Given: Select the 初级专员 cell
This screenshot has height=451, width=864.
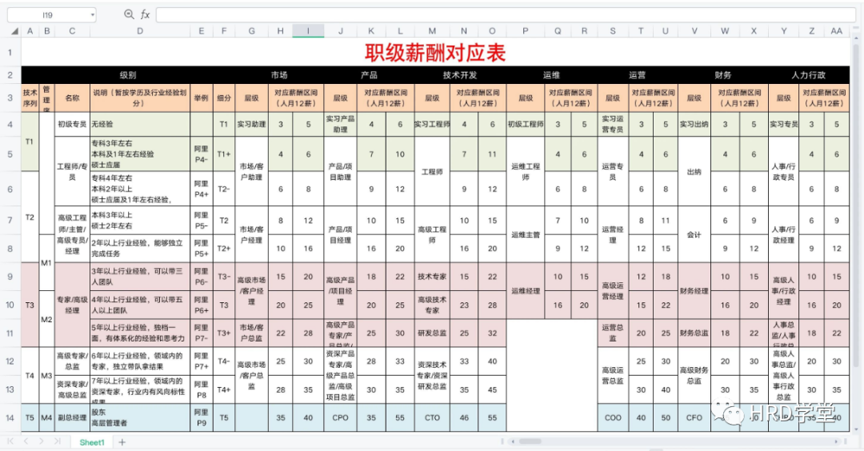Looking at the screenshot, I should click(x=72, y=124).
